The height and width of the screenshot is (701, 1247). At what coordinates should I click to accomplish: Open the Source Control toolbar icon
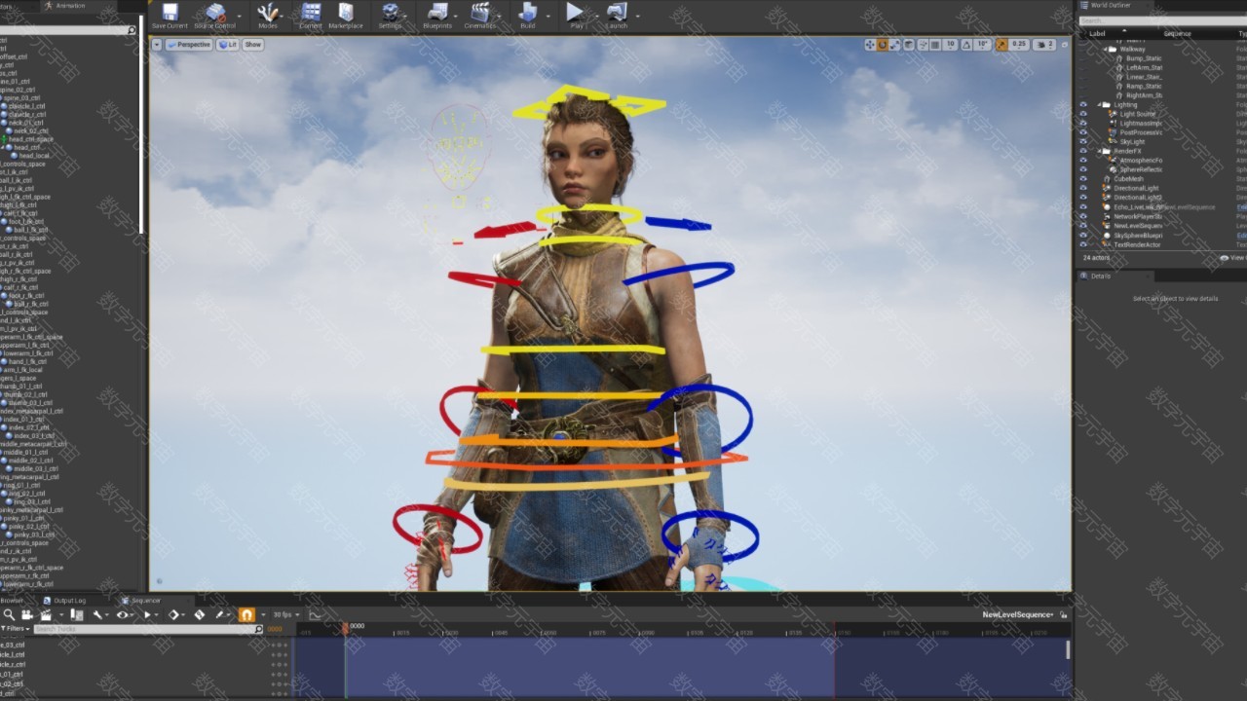215,16
